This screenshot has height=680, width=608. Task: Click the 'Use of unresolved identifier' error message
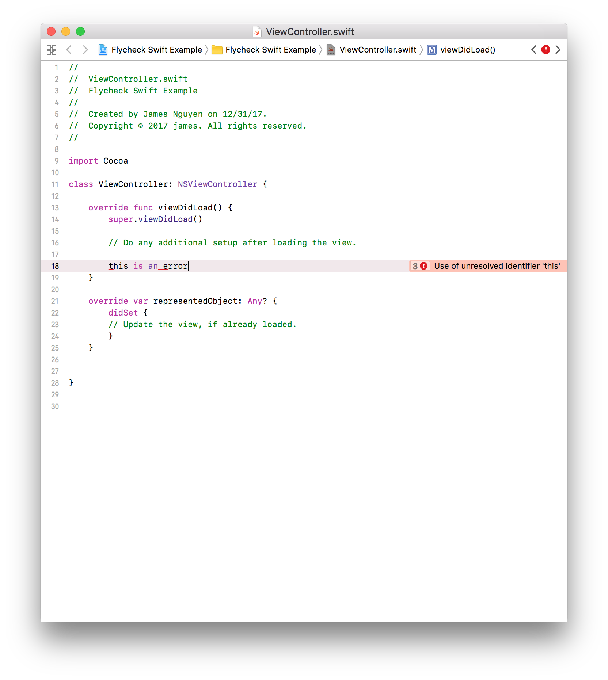(x=497, y=266)
